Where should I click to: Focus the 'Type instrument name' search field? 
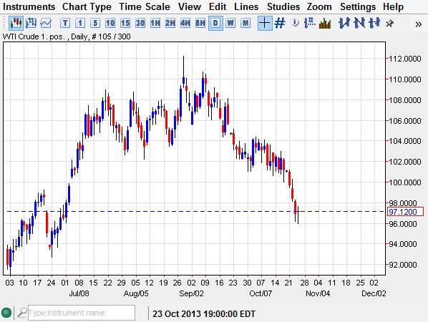(x=82, y=313)
